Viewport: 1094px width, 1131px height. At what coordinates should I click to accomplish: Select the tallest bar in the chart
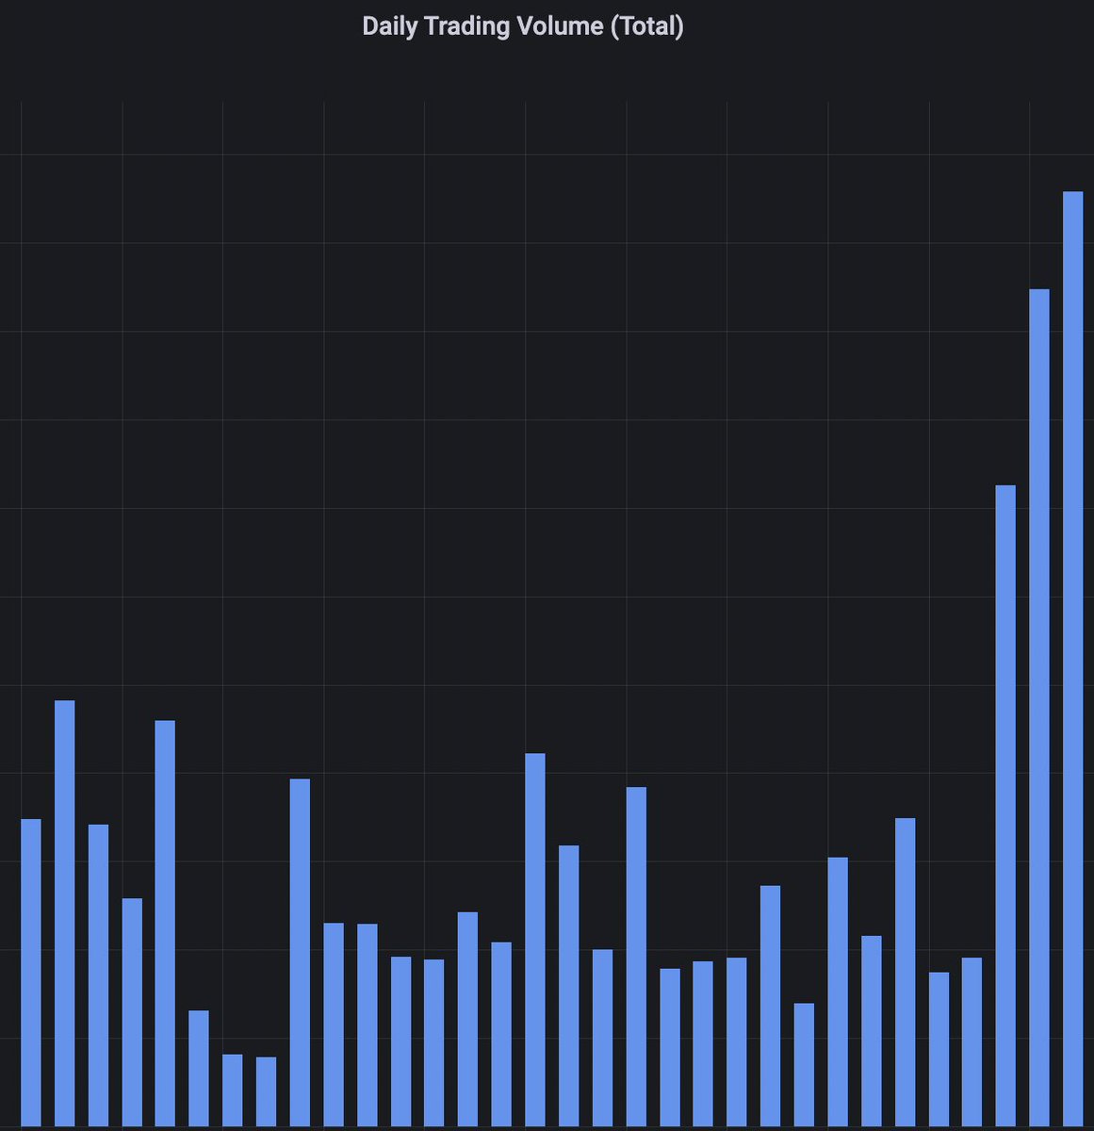click(x=1072, y=659)
